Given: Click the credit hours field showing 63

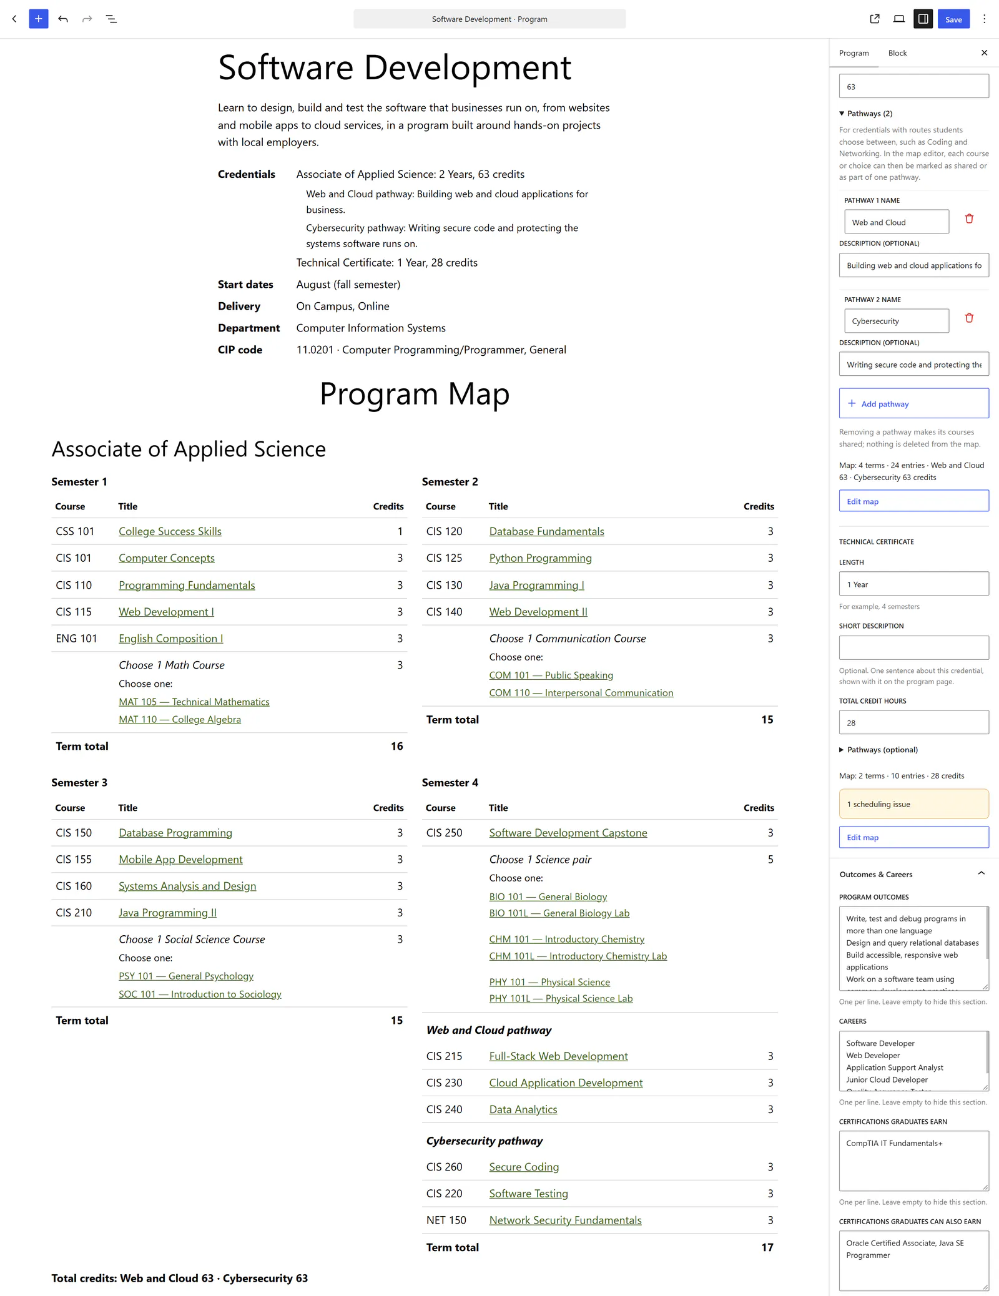Looking at the screenshot, I should point(914,86).
